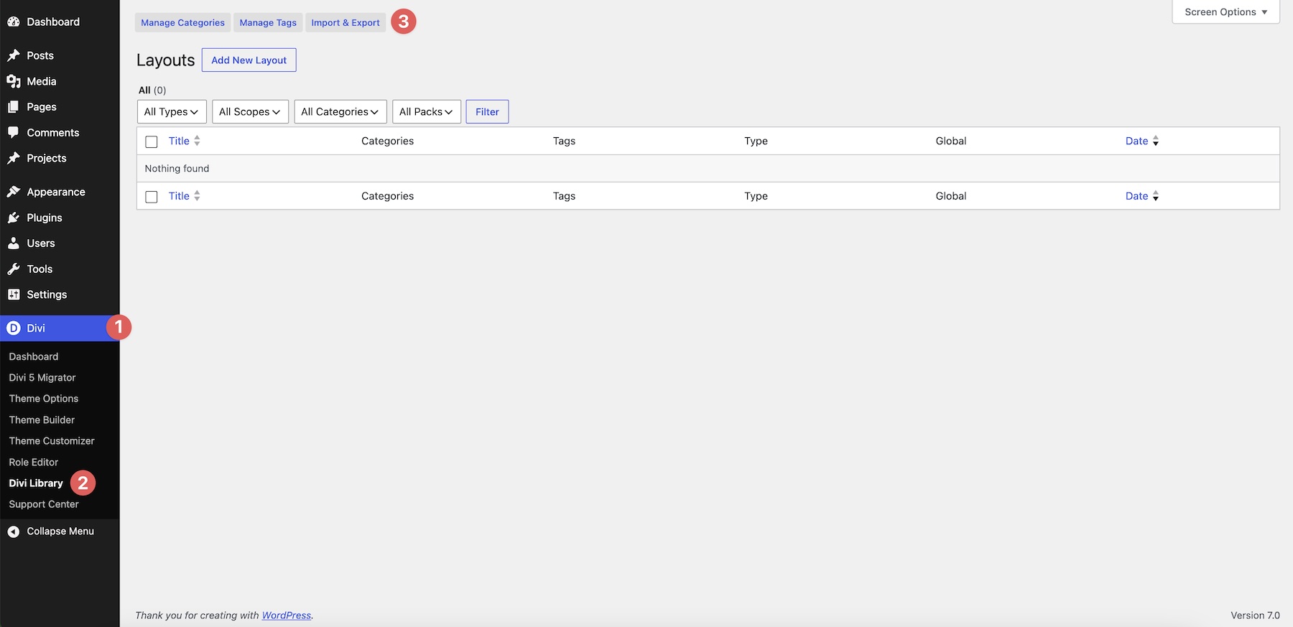Open Manage Categories tab

tap(182, 22)
